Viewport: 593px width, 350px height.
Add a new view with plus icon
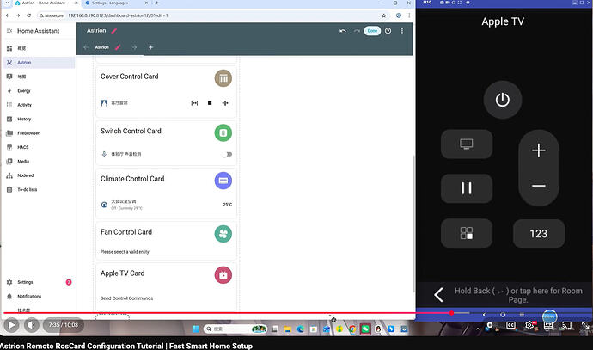150,47
